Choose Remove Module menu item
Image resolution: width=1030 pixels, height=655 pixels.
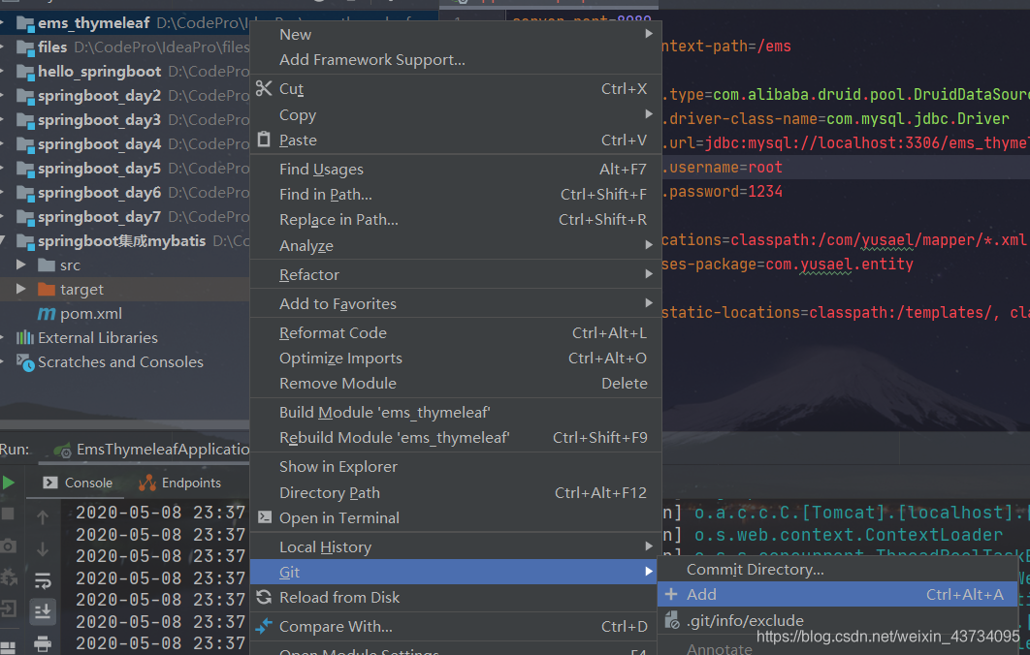456,383
